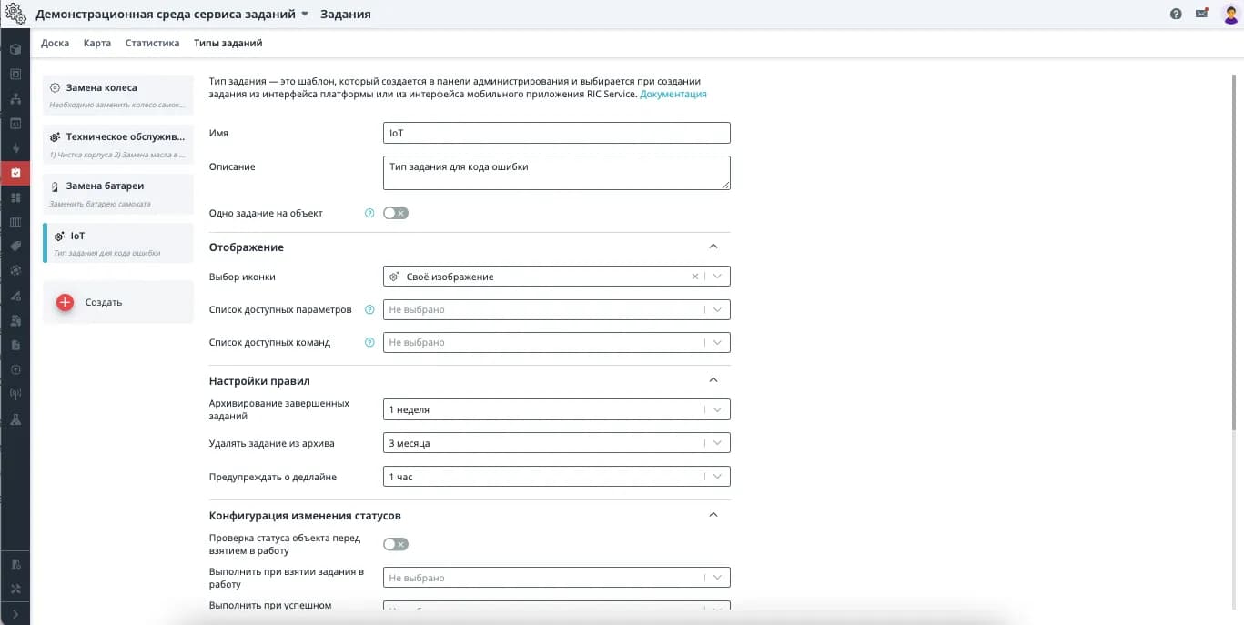
Task: Click the gear logo in the top-left corner
Action: [x=15, y=14]
